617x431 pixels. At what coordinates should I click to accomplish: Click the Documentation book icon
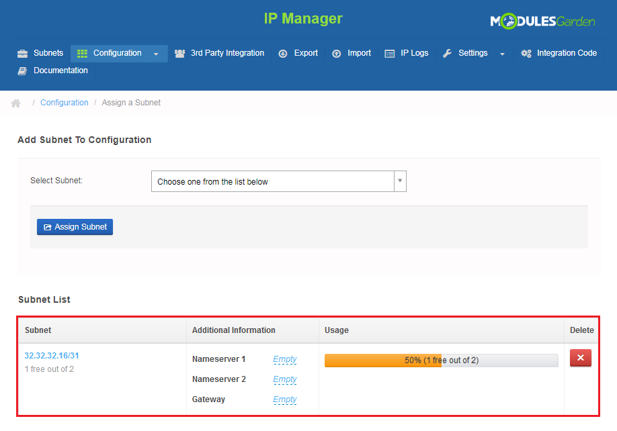click(22, 70)
